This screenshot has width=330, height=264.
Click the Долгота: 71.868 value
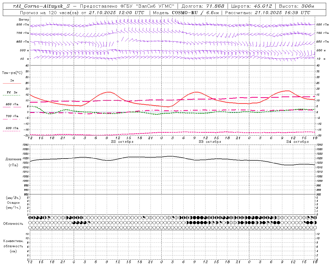pyautogui.click(x=203, y=6)
